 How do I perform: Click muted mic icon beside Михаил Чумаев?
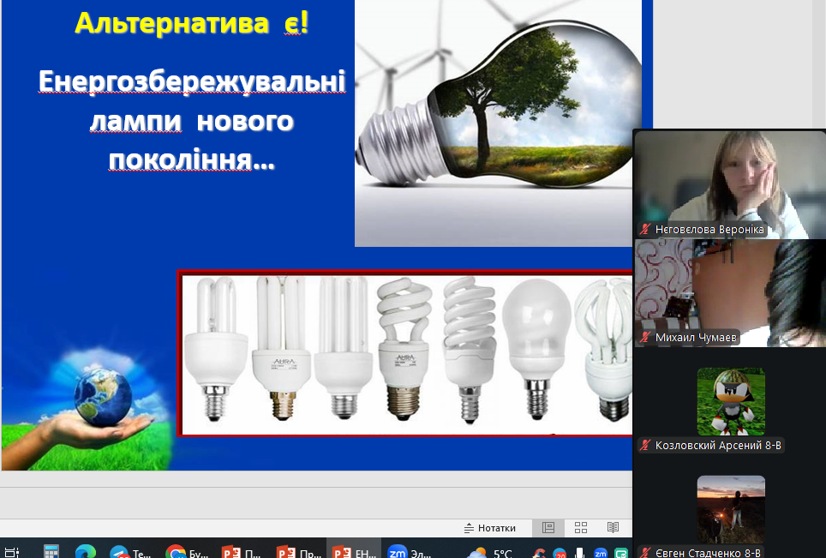pos(645,338)
